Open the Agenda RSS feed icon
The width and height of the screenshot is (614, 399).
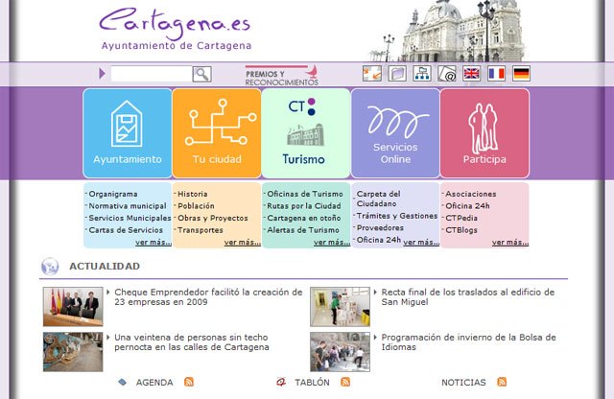189,383
